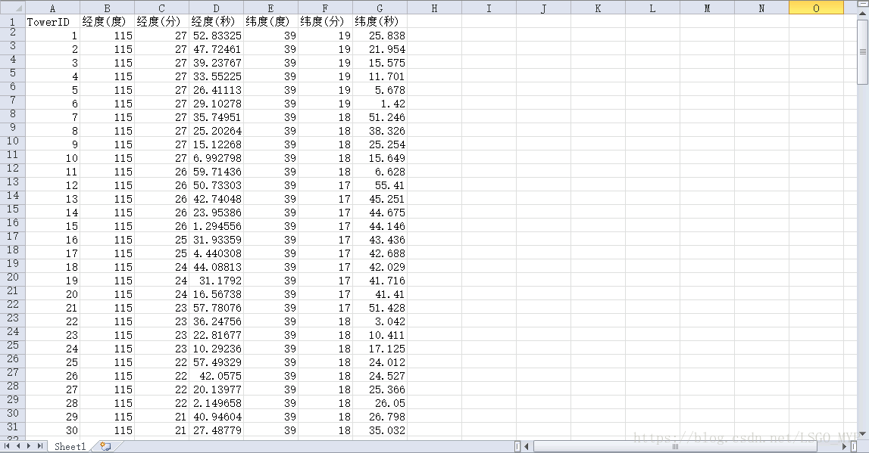Select TowerID cell with value 30
Image resolution: width=869 pixels, height=453 pixels.
pos(52,430)
